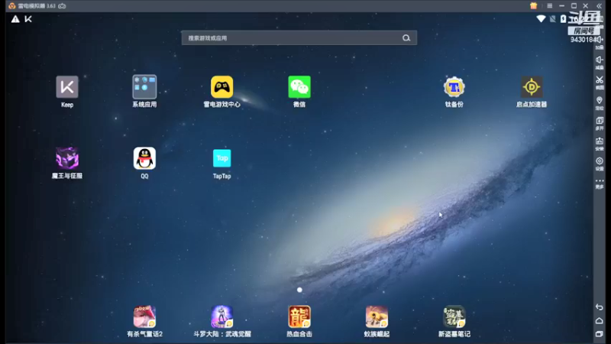This screenshot has height=344, width=611.
Task: Open the QQ penguin app
Action: [144, 158]
